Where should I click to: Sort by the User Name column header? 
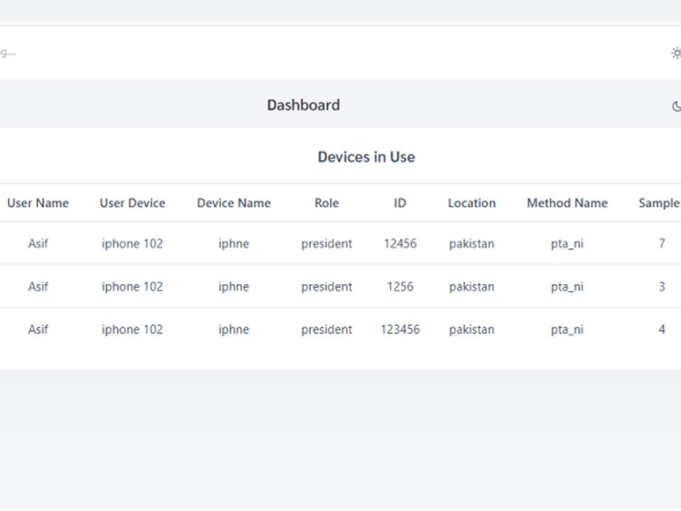(37, 203)
